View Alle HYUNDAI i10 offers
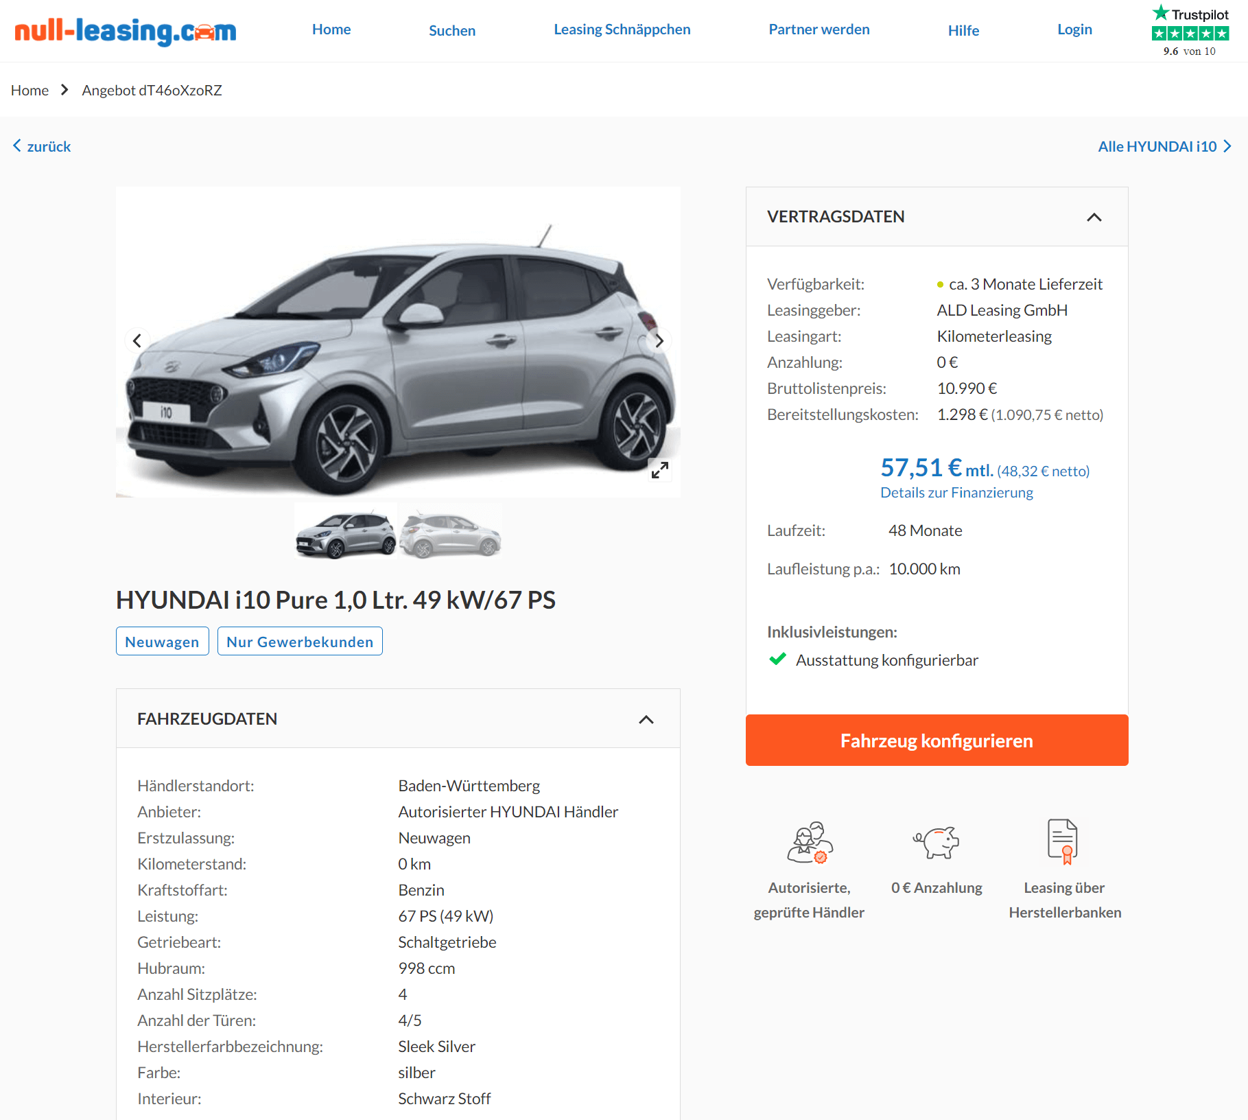 1164,146
